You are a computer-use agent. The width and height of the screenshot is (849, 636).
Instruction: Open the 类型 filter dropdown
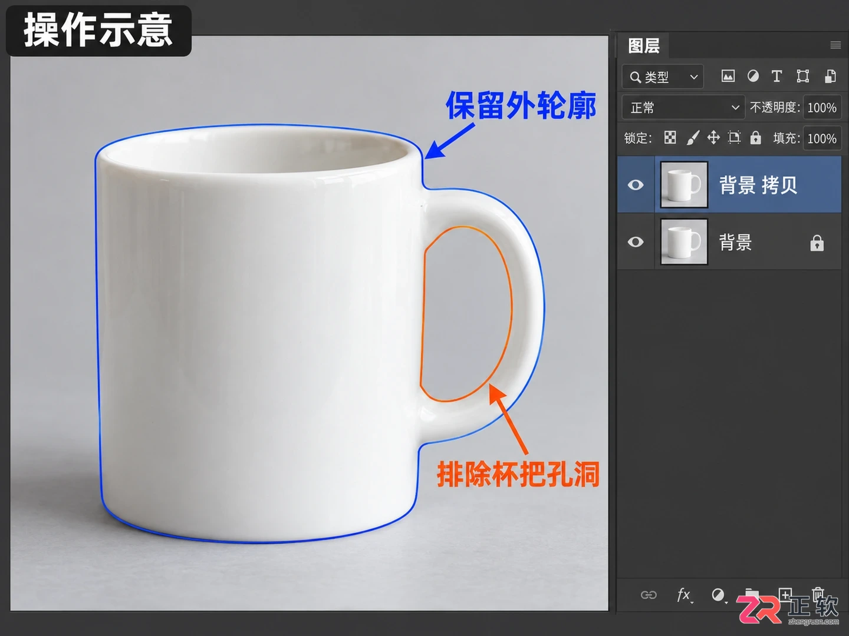click(x=663, y=77)
